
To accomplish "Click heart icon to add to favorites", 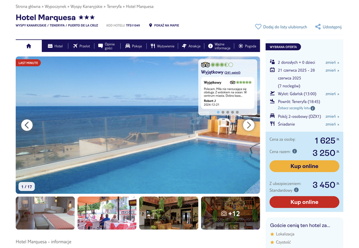I will pos(258,27).
